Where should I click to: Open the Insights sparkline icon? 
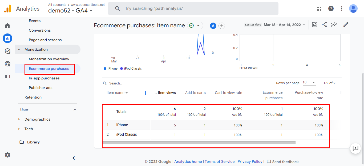334,25
